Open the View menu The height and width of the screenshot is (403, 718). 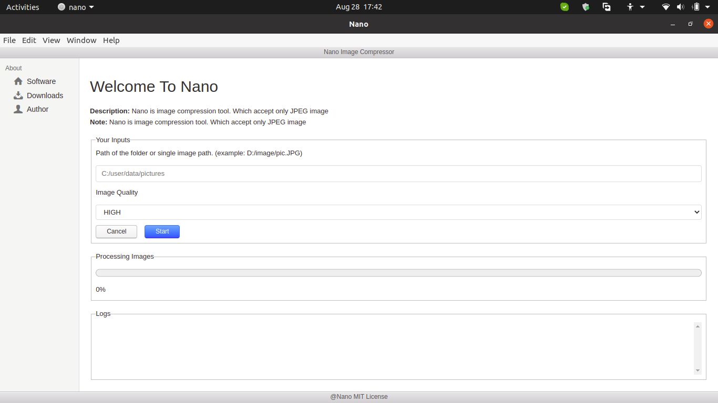pos(52,40)
